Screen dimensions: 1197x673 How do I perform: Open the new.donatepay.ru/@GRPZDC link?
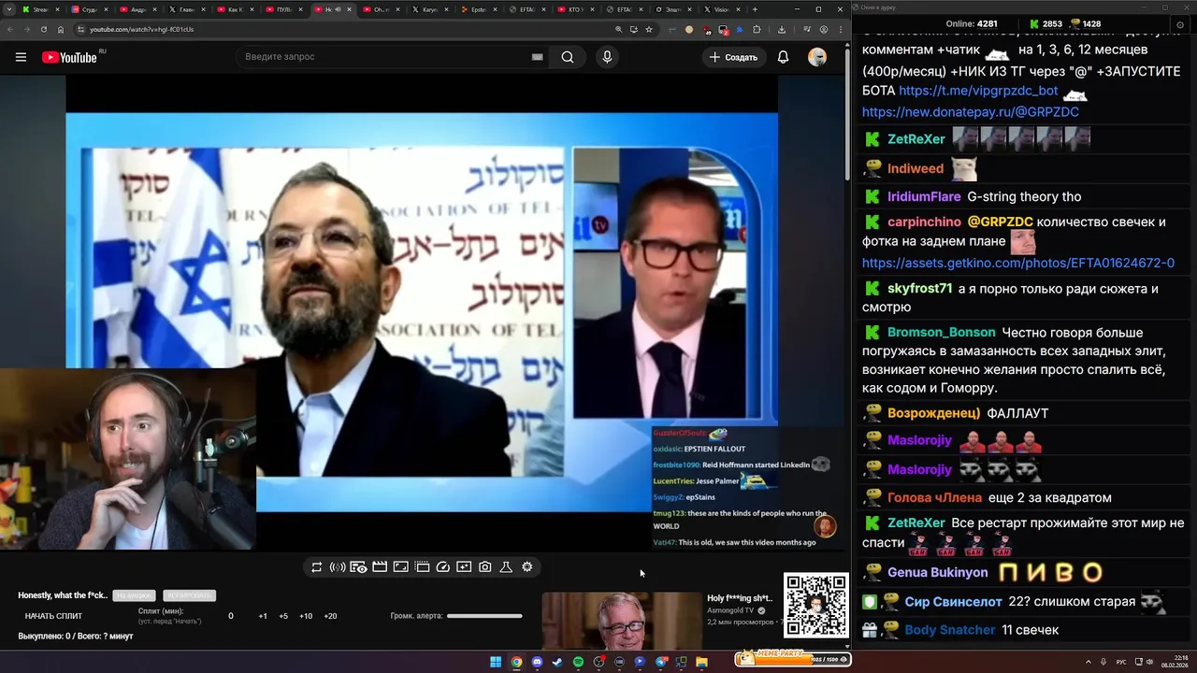[971, 111]
